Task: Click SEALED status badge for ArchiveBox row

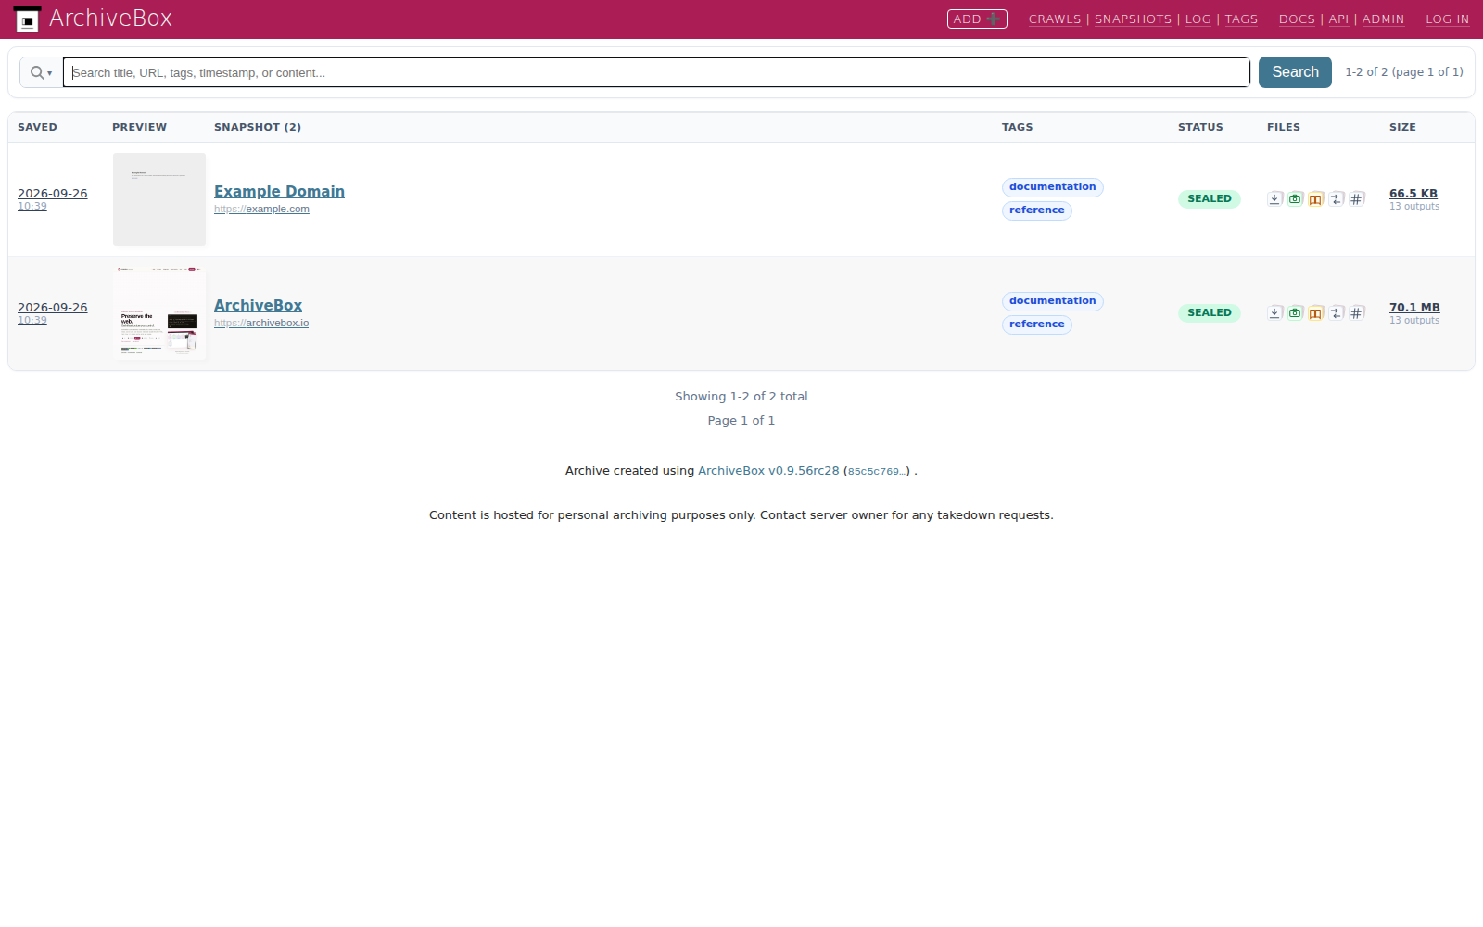Action: click(x=1210, y=312)
